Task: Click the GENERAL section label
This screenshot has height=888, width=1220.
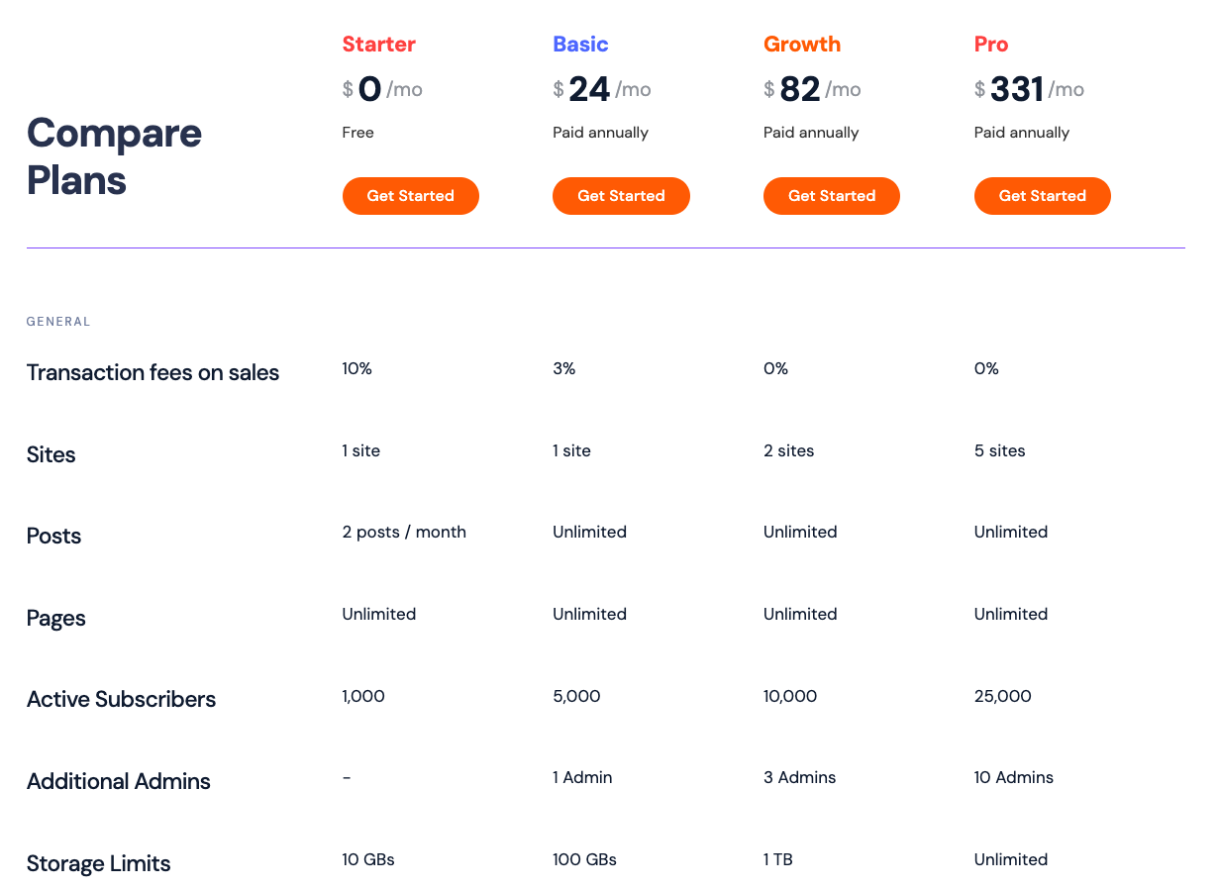Action: [x=58, y=322]
